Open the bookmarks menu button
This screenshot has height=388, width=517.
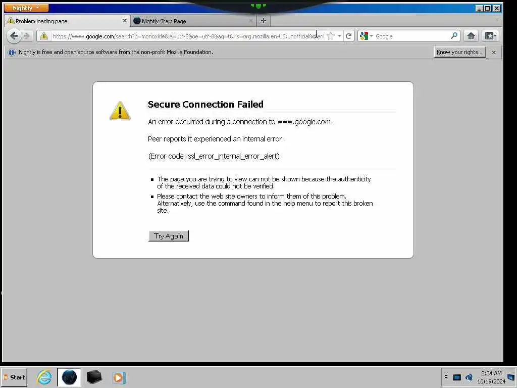(x=490, y=36)
